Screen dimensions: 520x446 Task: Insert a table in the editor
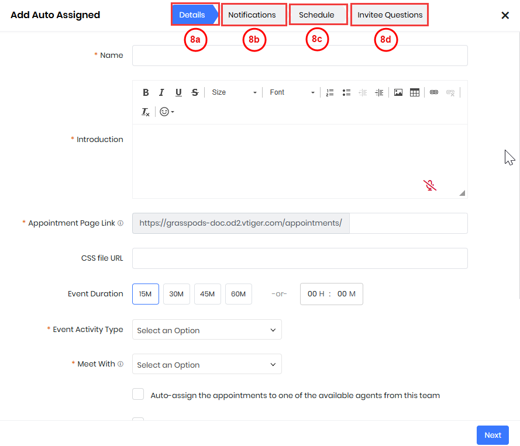coord(415,92)
